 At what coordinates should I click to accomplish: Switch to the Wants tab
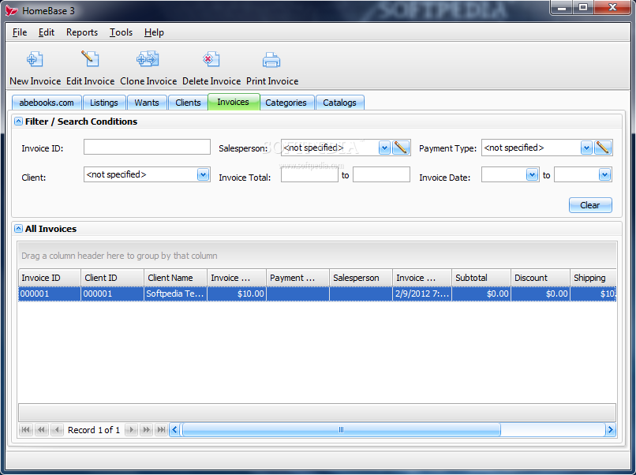pyautogui.click(x=147, y=103)
